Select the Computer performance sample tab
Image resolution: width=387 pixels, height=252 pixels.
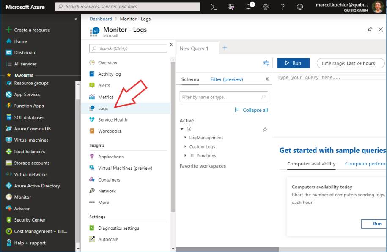[366, 164]
